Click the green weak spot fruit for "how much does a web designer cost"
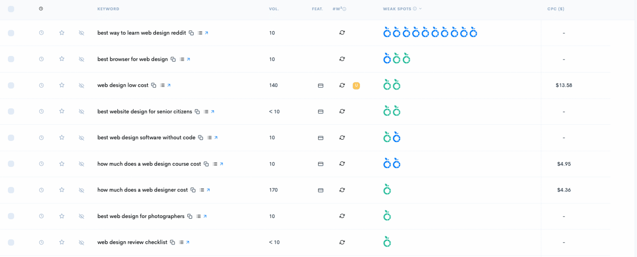The height and width of the screenshot is (257, 637). (x=387, y=190)
